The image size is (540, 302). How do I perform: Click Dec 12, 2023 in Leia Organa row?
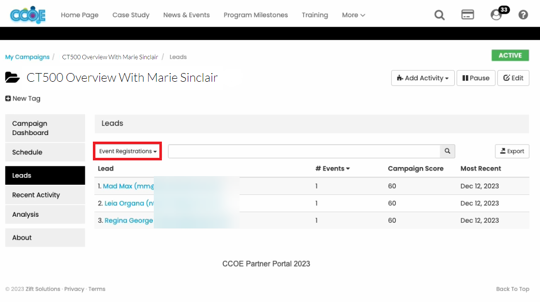click(x=480, y=203)
